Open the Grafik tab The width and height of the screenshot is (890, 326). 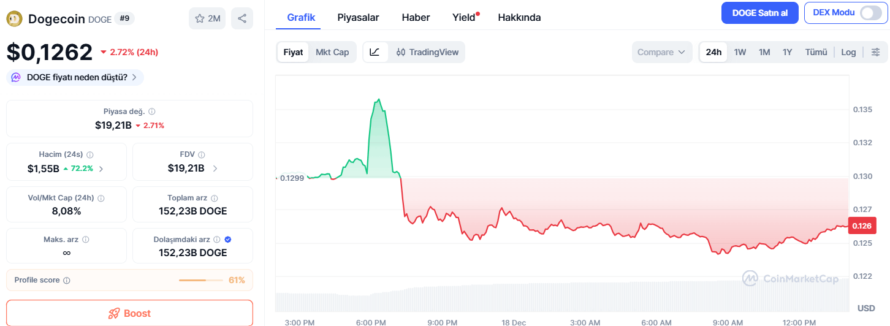tap(301, 17)
